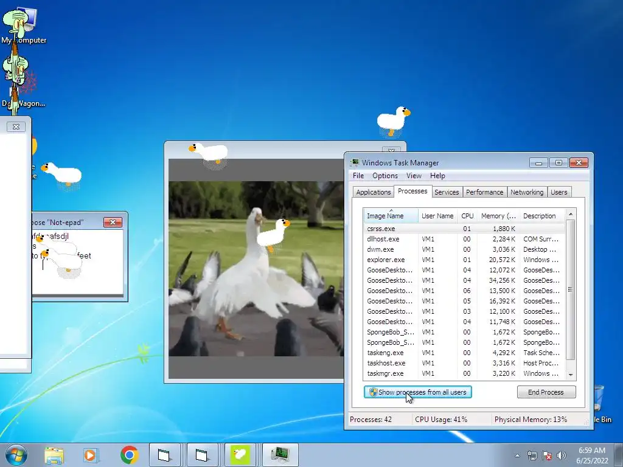Image resolution: width=623 pixels, height=467 pixels.
Task: Click the taskbar clock showing 6:59 AM
Action: tap(592, 455)
